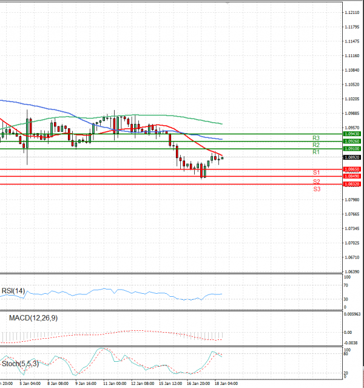Click the 1.11475 price axis value
The width and height of the screenshot is (364, 388).
coord(352,41)
